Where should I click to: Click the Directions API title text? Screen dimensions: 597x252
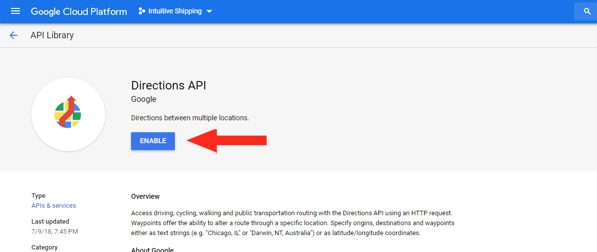(x=168, y=85)
